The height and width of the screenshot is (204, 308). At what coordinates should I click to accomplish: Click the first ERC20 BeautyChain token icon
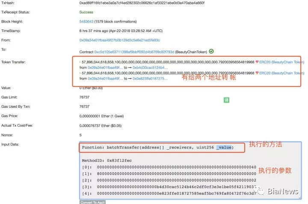point(257,62)
